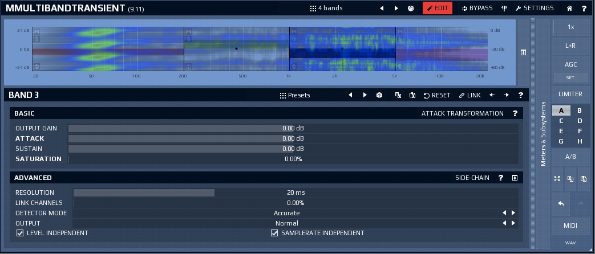
Task: Adjust the RESOLUTION slider at 20 ms
Action: (x=296, y=192)
